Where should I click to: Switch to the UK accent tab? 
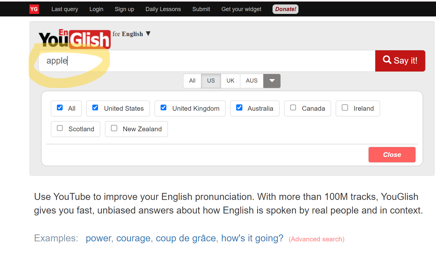pyautogui.click(x=230, y=81)
